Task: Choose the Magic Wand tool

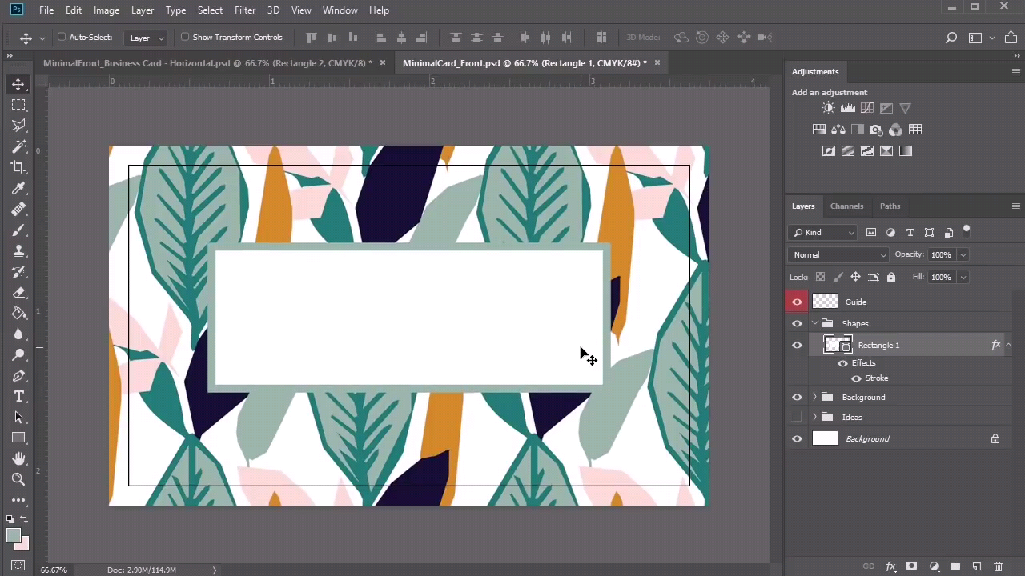Action: pos(18,146)
